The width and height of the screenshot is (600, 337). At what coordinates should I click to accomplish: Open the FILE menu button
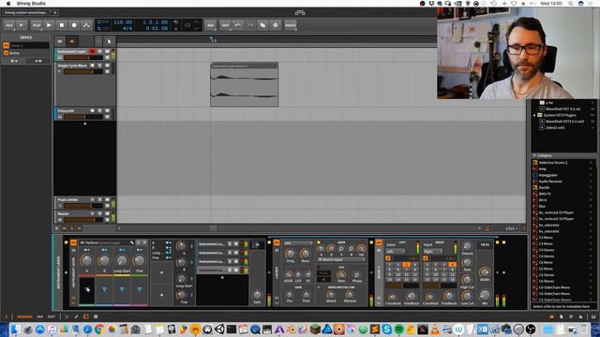pyautogui.click(x=9, y=25)
